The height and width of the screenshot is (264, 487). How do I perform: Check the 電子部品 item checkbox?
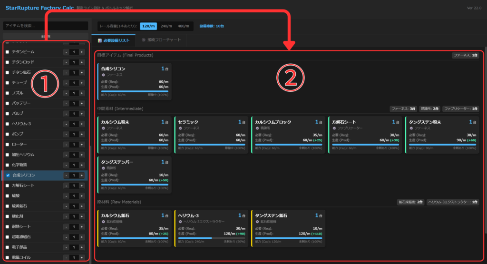(x=7, y=247)
